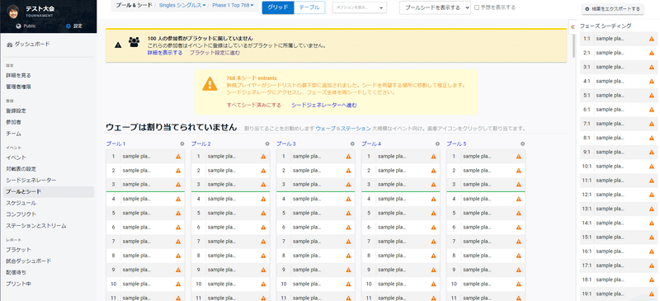
Task: Open the プールシードを表示する select box
Action: click(435, 7)
